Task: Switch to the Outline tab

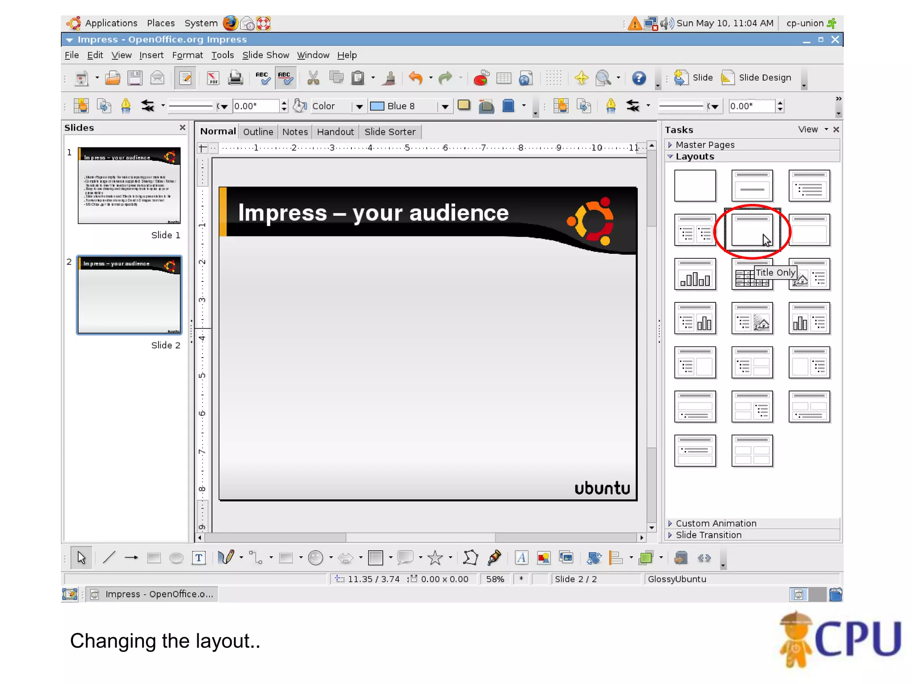Action: click(258, 132)
